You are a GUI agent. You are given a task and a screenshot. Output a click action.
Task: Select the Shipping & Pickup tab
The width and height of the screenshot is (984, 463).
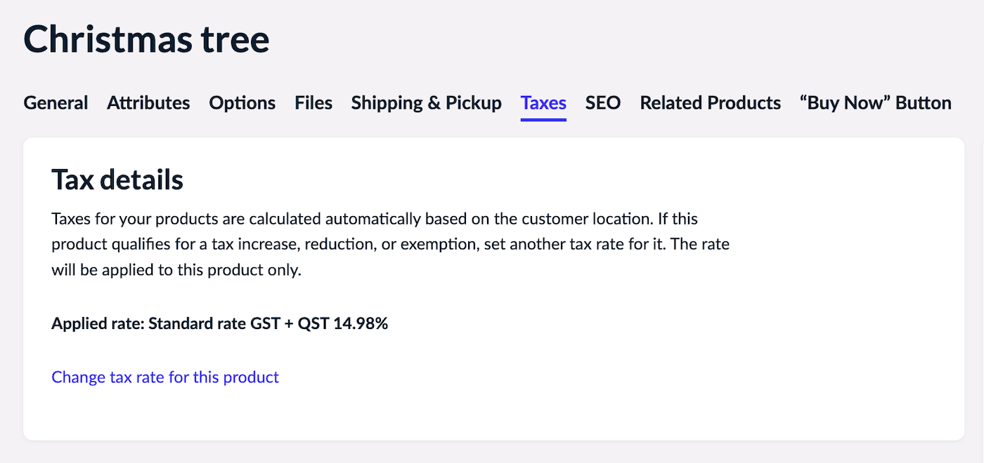point(426,103)
